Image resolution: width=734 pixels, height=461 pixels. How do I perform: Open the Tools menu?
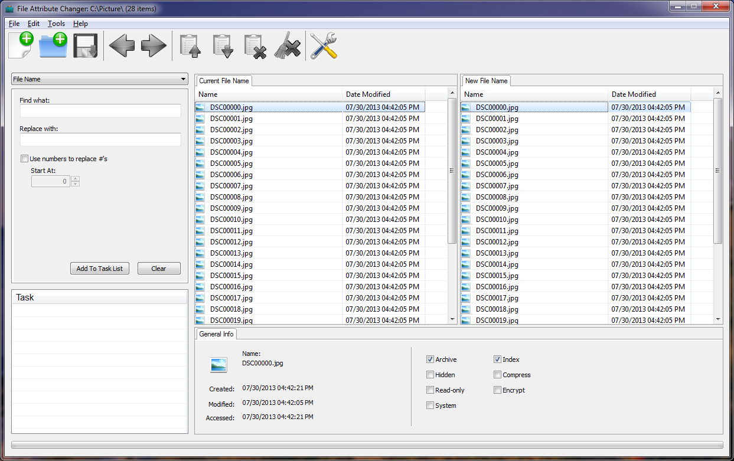(57, 24)
